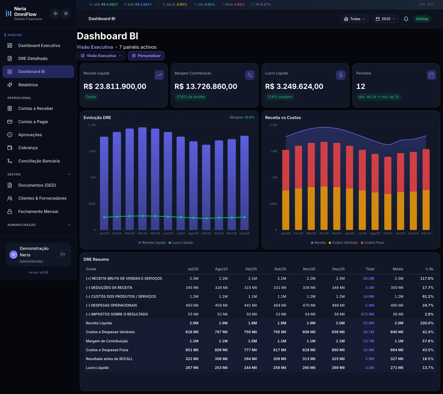The image size is (443, 394).
Task: Click the 13.6% margem badge
Action: (280, 97)
